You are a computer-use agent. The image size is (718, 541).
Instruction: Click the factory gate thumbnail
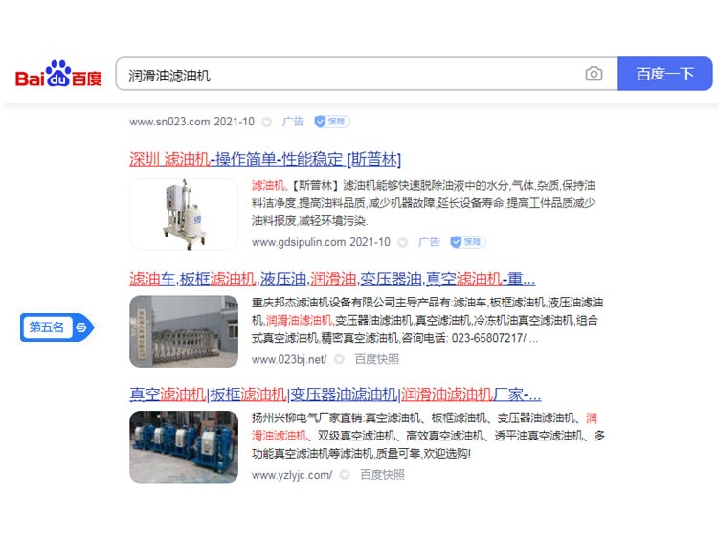[184, 331]
